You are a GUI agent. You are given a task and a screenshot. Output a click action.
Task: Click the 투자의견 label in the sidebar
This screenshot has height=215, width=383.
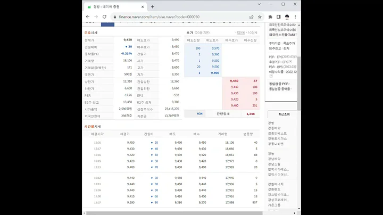click(x=274, y=43)
